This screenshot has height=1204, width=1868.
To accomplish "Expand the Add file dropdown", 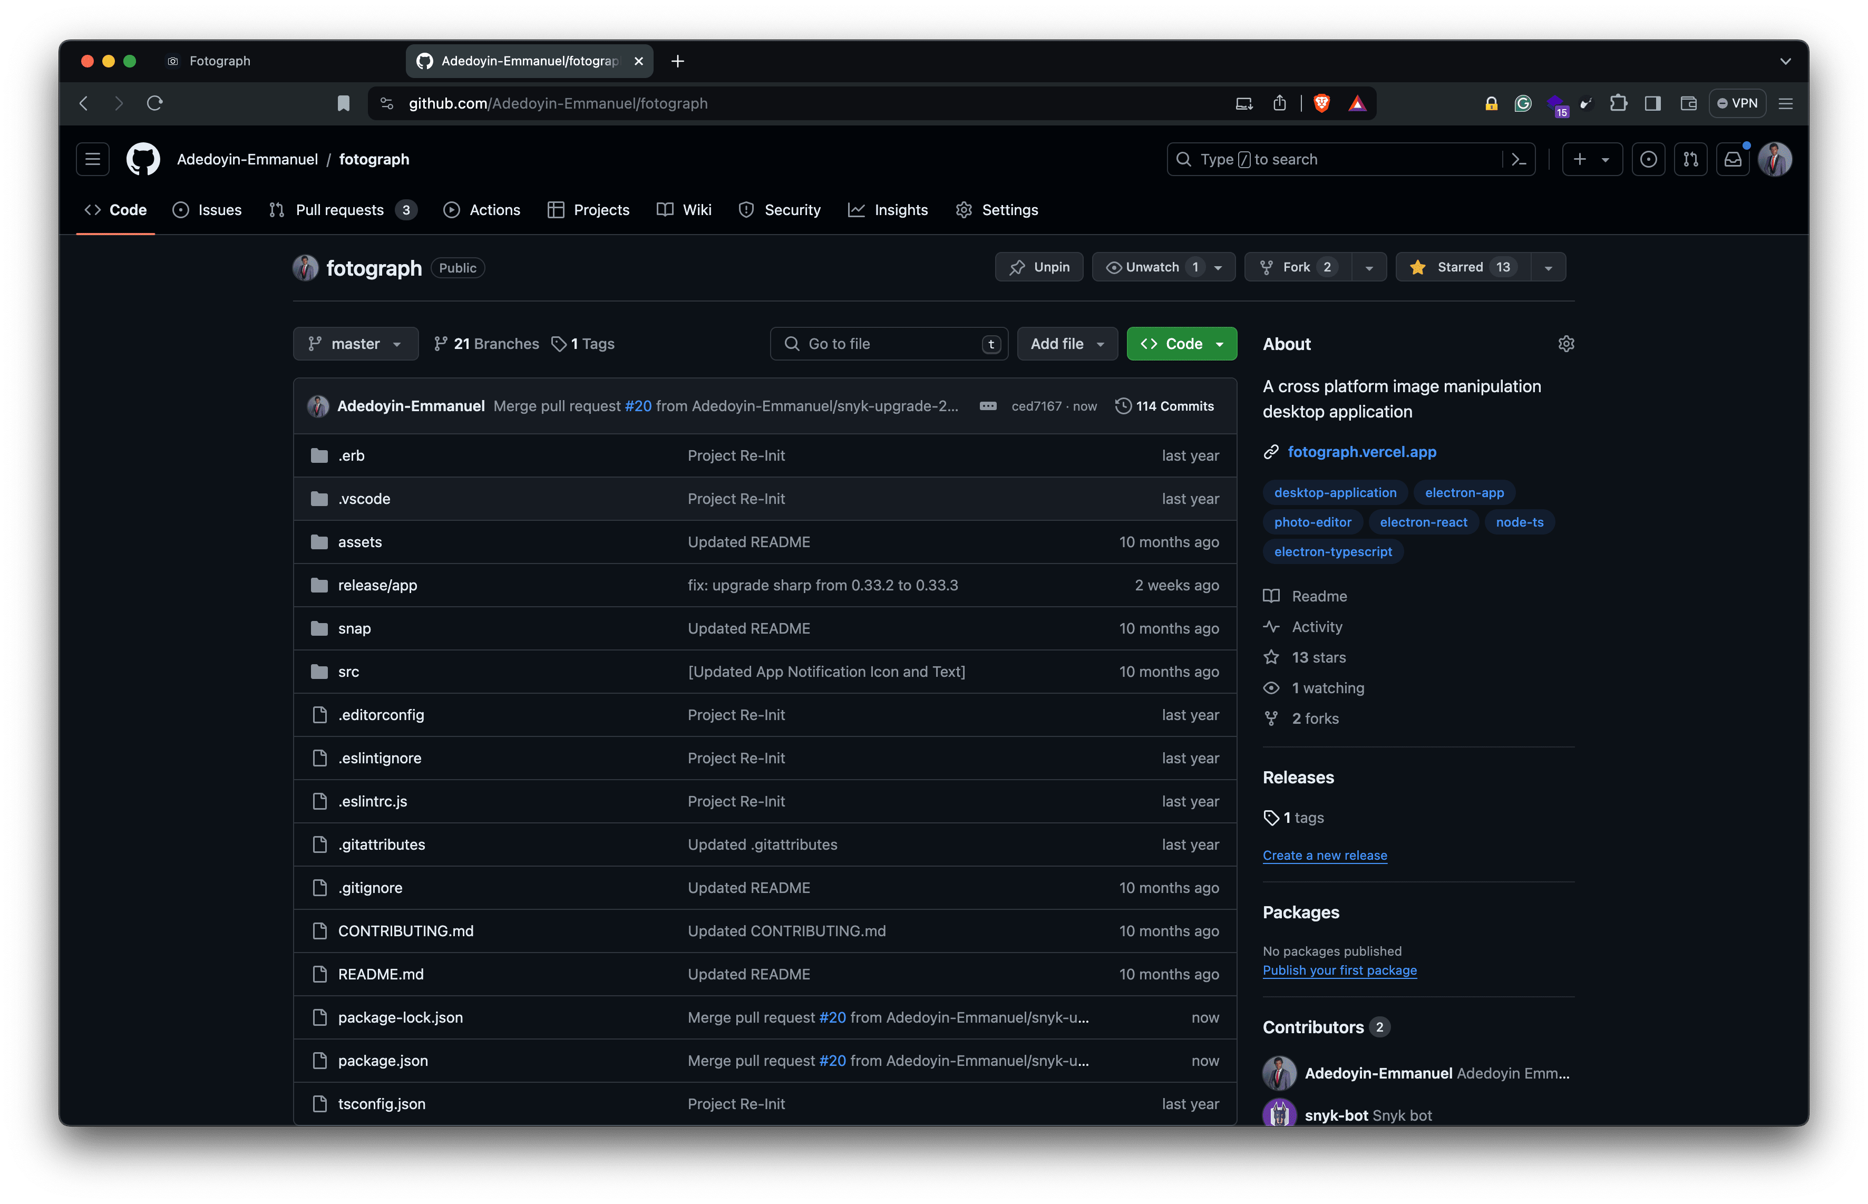I will (x=1067, y=344).
